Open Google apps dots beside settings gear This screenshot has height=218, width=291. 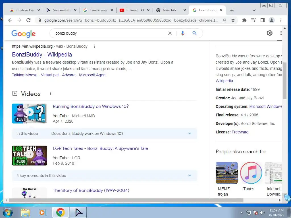pyautogui.click(x=281, y=33)
